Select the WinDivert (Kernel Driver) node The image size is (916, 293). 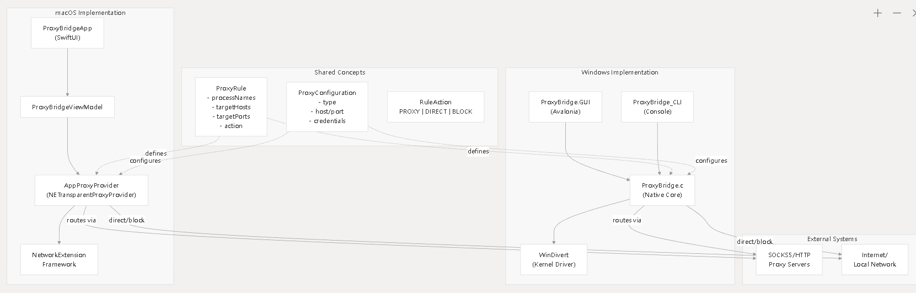[554, 259]
